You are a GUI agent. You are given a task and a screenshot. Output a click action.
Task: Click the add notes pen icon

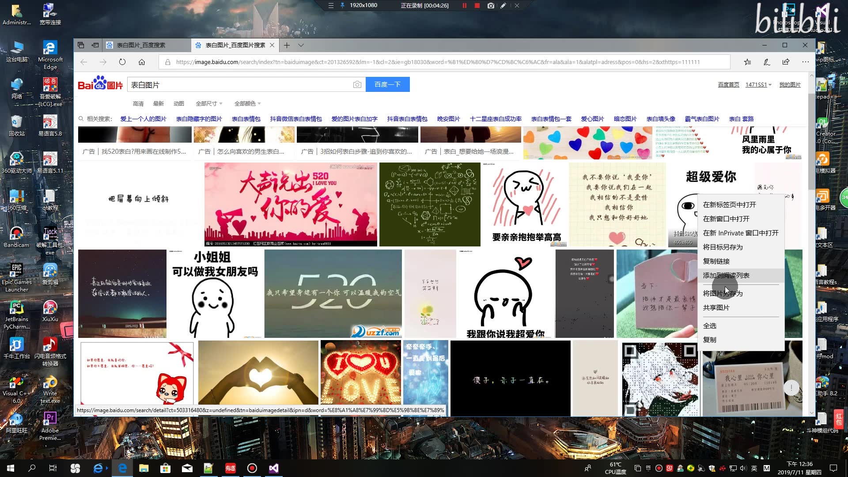coord(767,62)
